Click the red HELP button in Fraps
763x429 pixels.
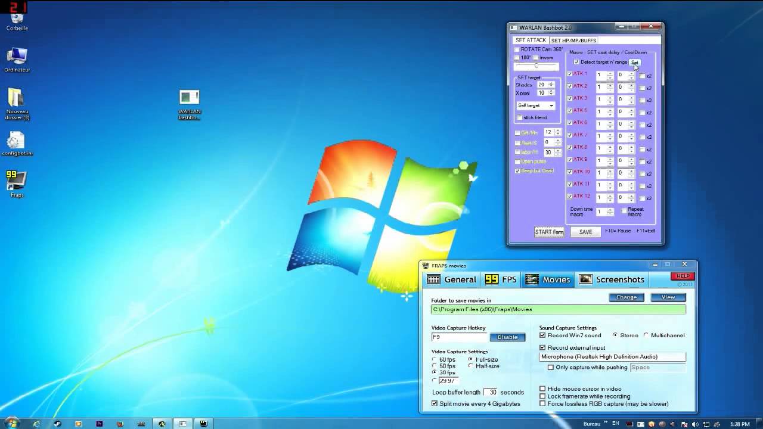coord(683,276)
